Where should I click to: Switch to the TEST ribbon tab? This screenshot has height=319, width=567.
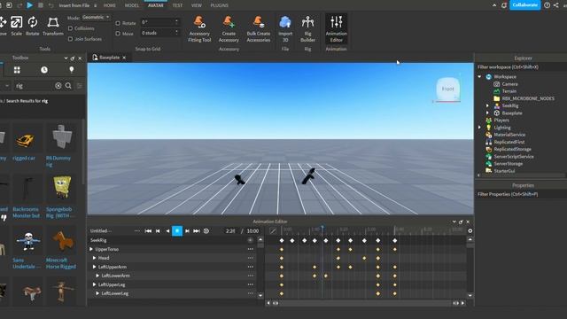[177, 5]
